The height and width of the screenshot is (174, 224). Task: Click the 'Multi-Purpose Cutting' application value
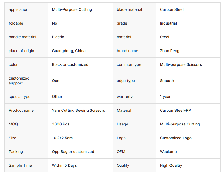72,9
